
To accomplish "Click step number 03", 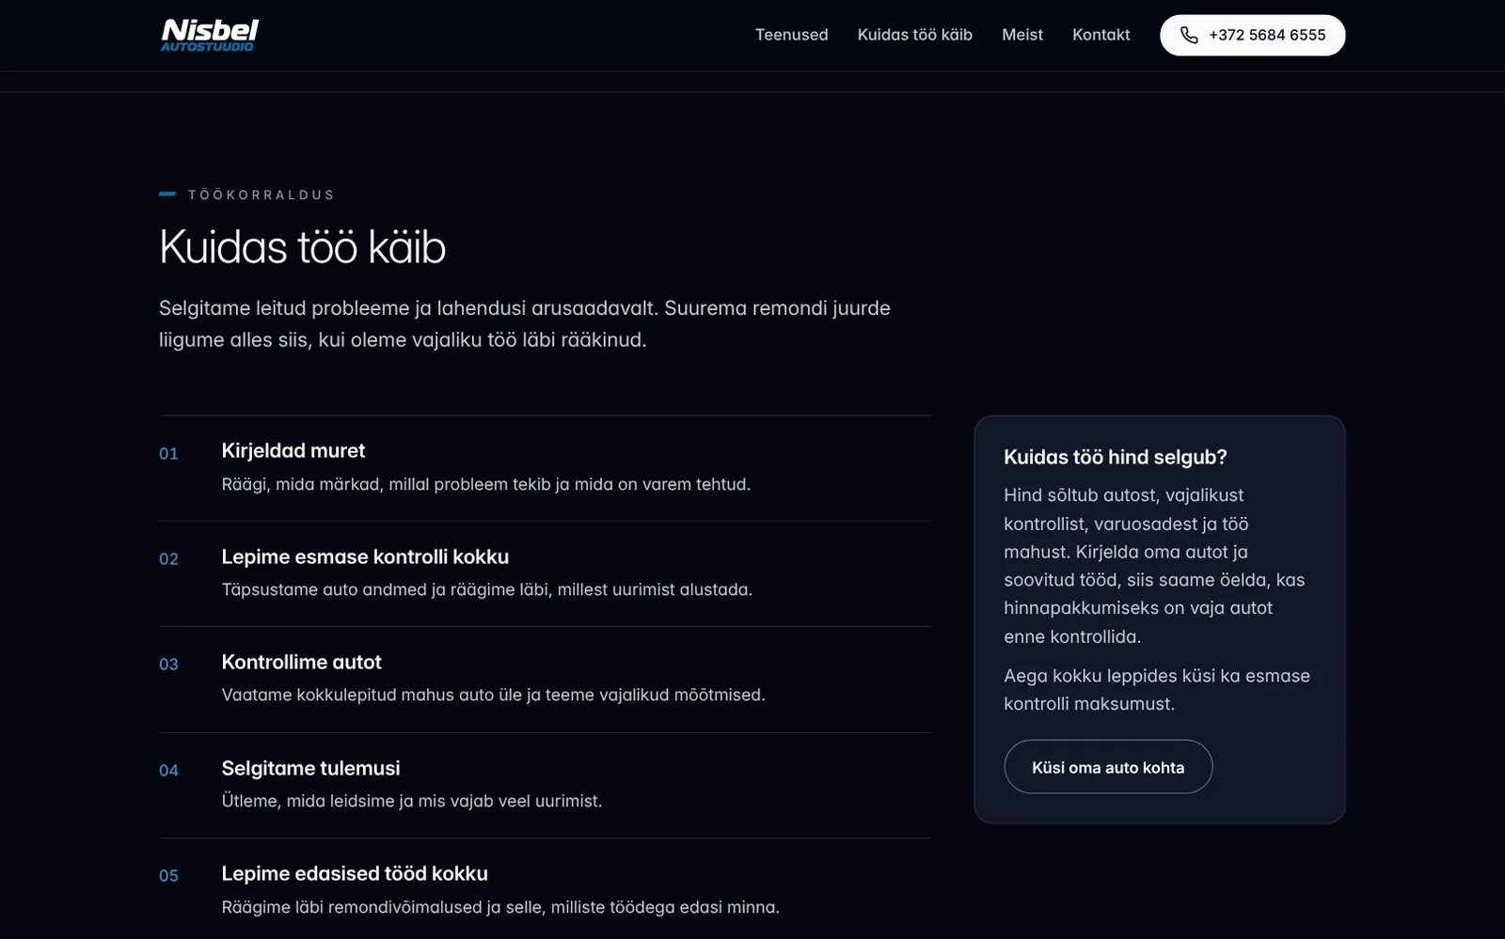I will coord(168,665).
